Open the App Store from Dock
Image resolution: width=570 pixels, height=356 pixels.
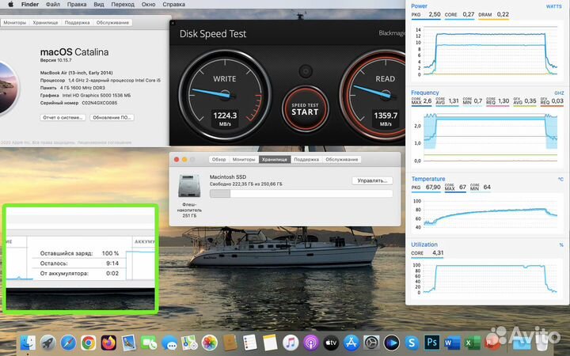[351, 343]
